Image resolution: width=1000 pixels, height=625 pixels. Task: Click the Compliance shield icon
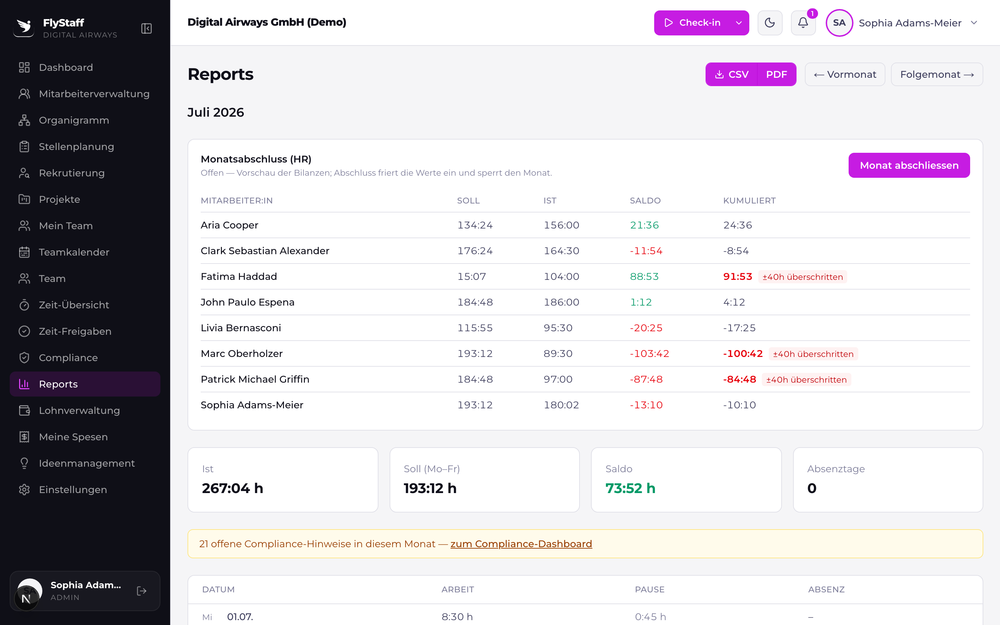click(24, 358)
